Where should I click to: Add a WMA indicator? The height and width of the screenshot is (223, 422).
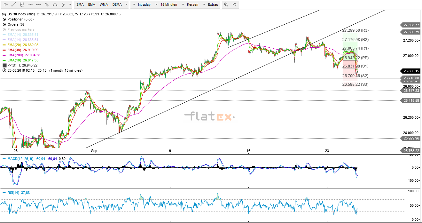[x=103, y=4]
